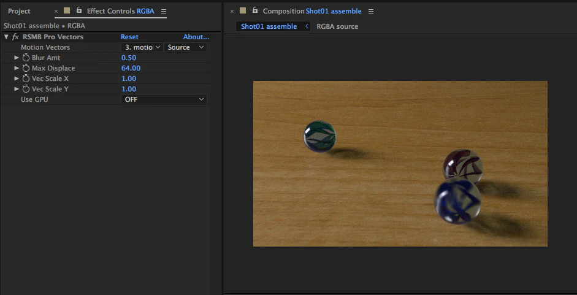Toggle the Composition panel lock
577x295 pixels.
(x=254, y=10)
